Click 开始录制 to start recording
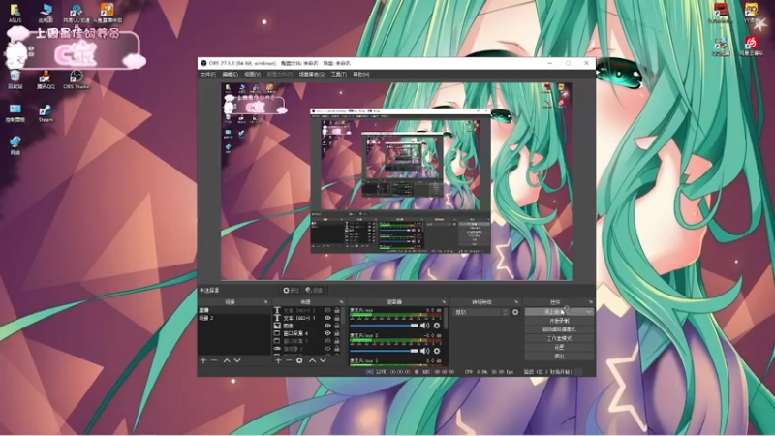The height and width of the screenshot is (436, 775). pyautogui.click(x=559, y=321)
